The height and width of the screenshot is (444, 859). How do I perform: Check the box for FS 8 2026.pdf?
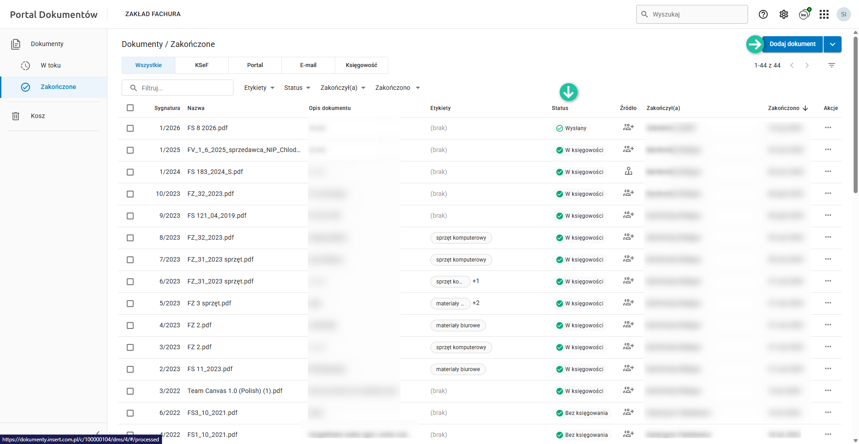click(x=130, y=128)
